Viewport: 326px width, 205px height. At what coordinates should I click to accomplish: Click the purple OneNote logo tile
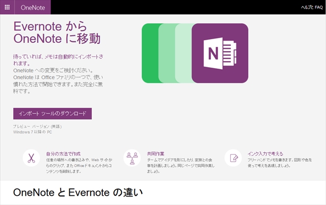(x=220, y=53)
